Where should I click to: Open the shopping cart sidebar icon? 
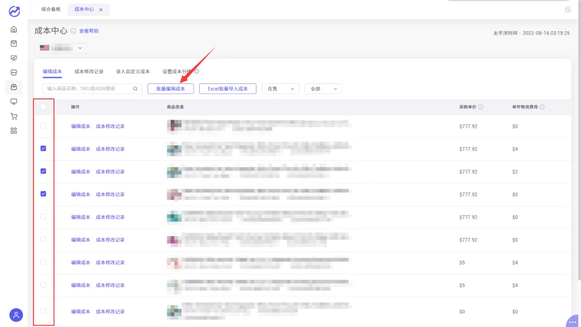coord(14,116)
